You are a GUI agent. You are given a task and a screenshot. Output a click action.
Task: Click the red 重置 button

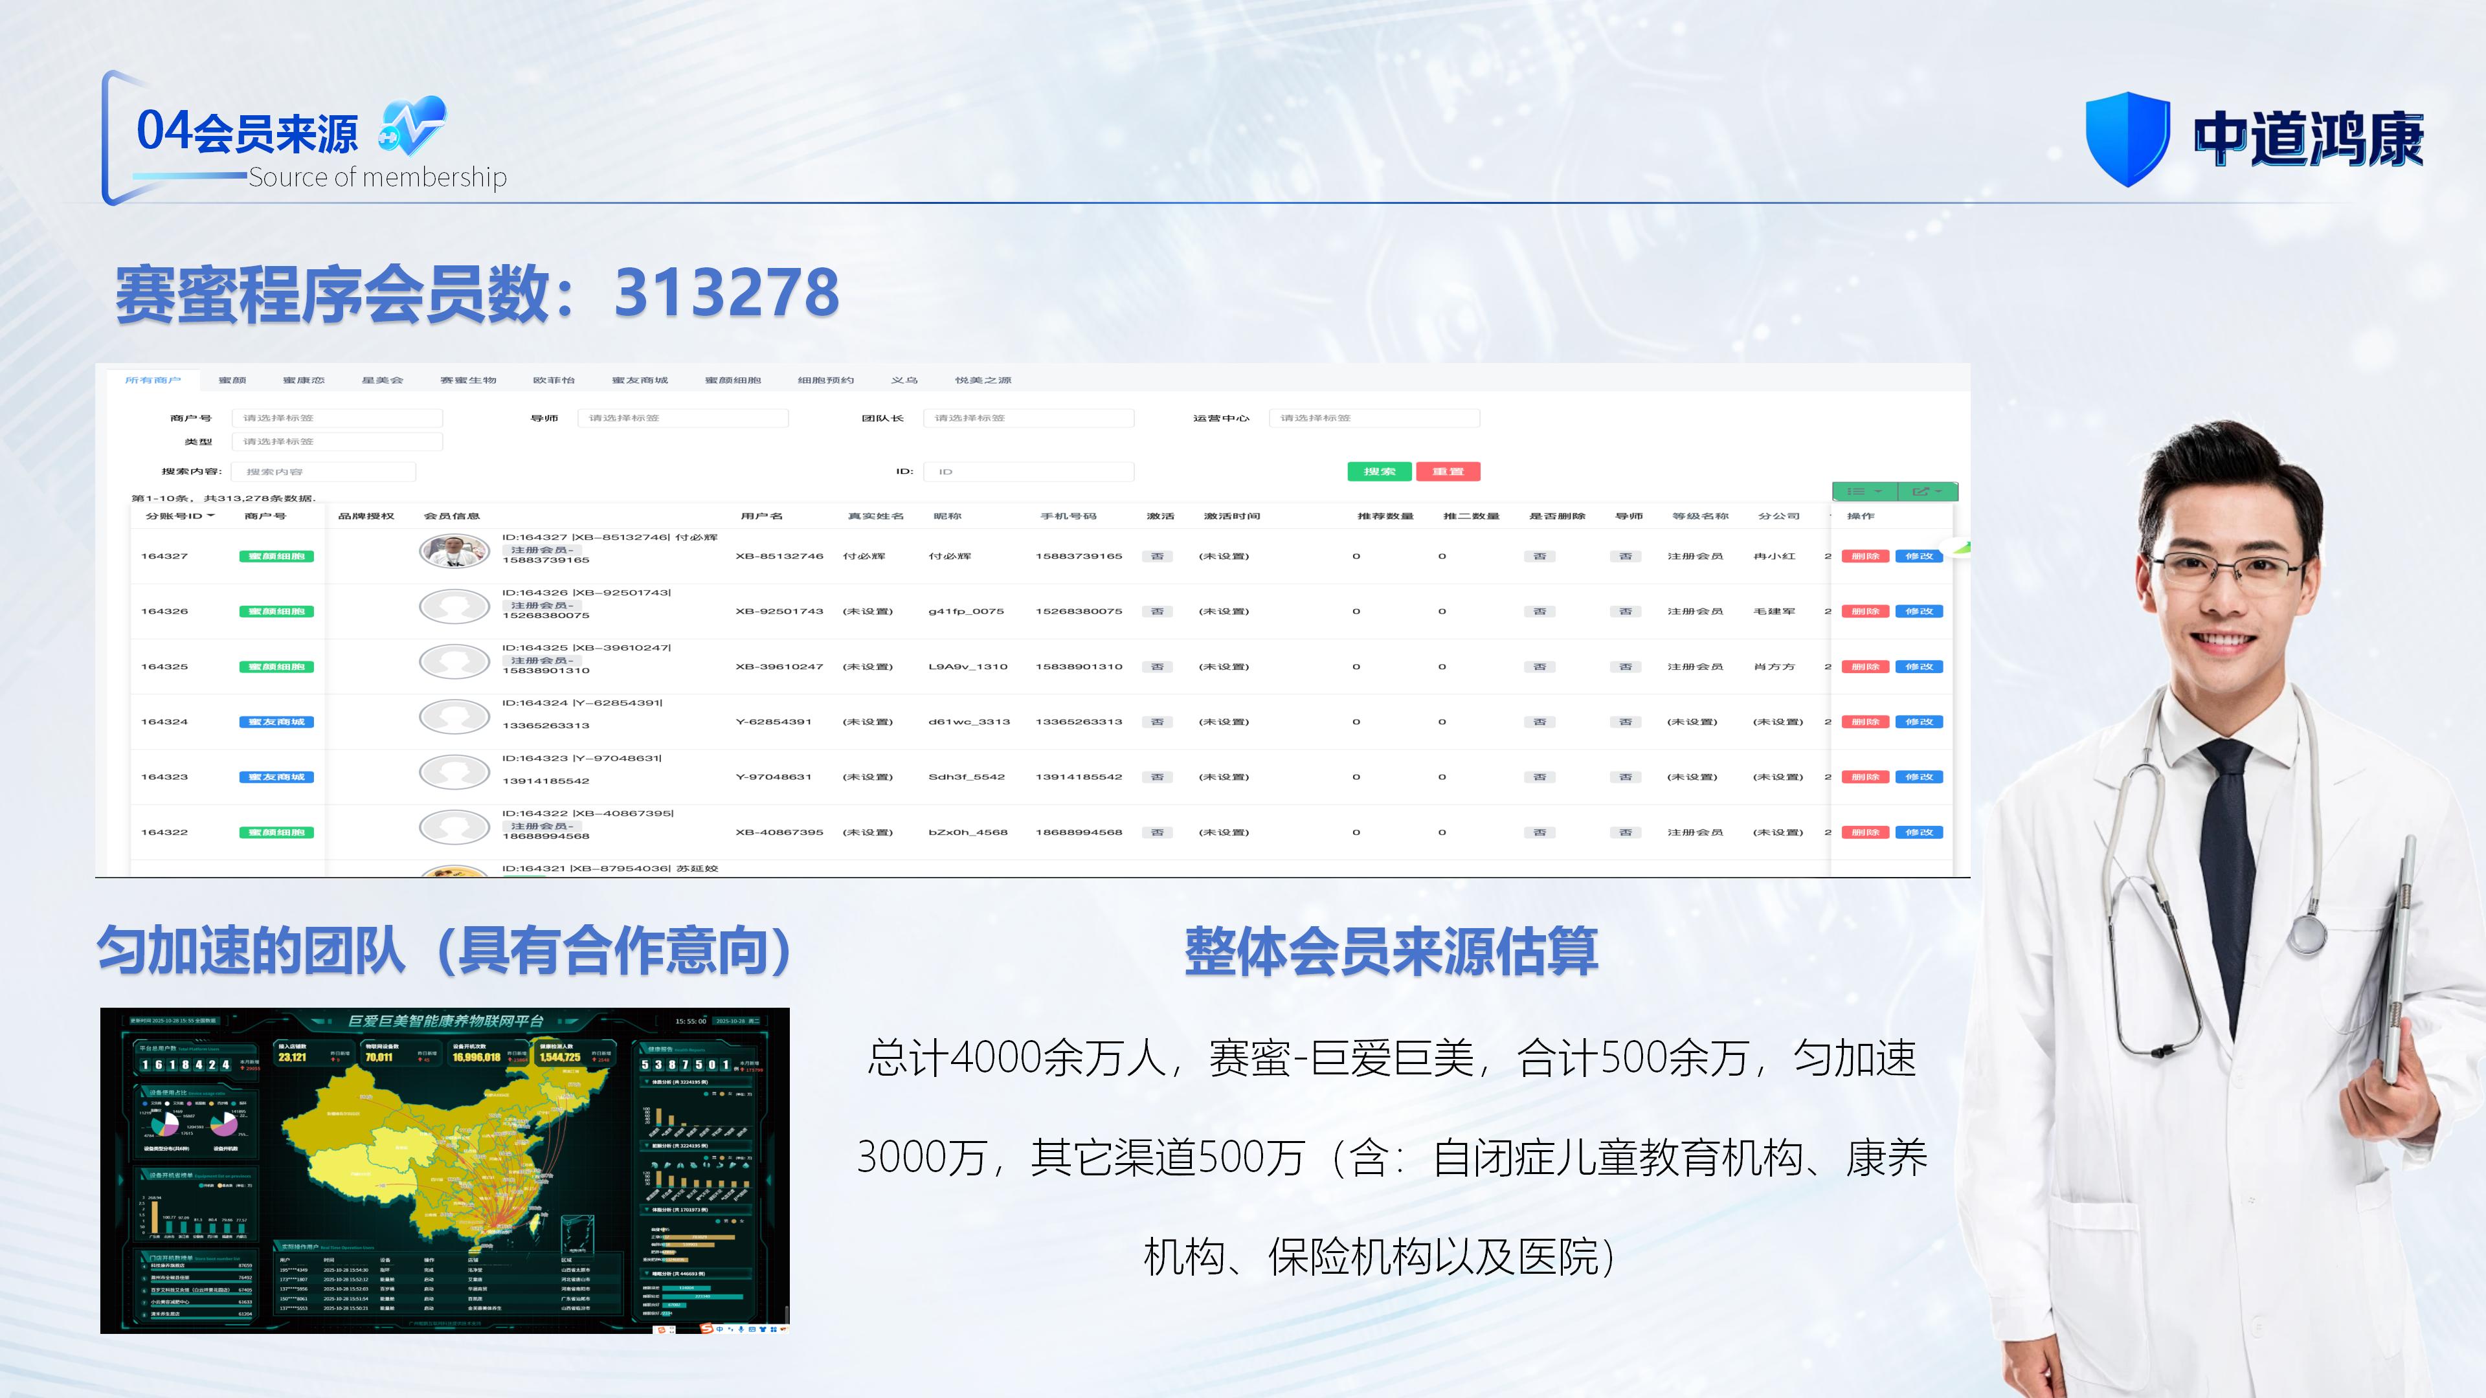1449,472
